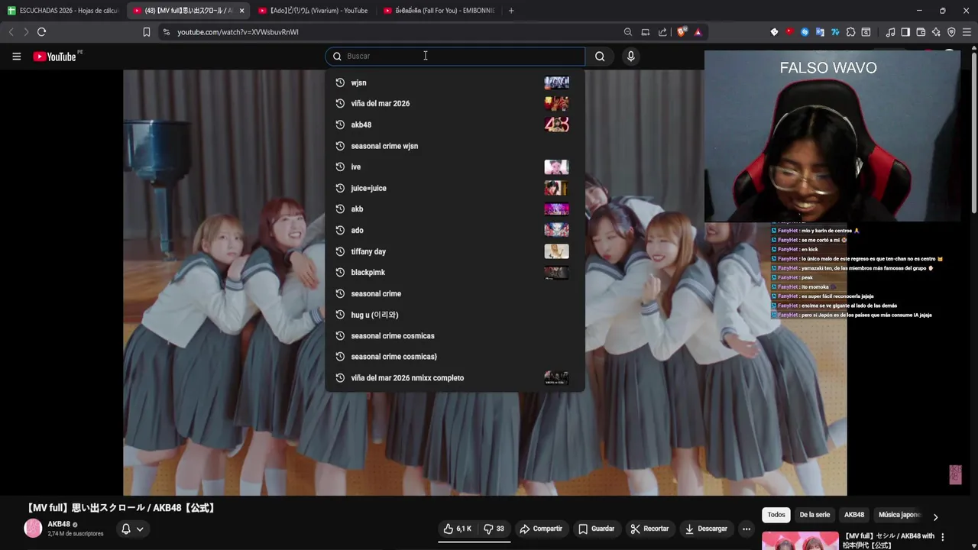Screen dimensions: 978x550
Task: Switch to the Fall For You EMIBONNIE tab
Action: pyautogui.click(x=439, y=11)
